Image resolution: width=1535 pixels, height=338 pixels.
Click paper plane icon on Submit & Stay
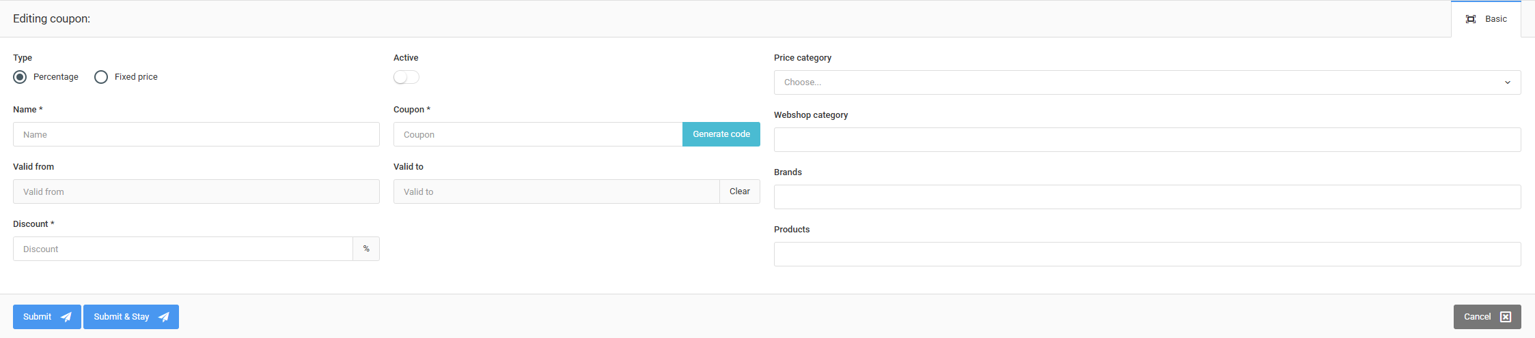pos(164,317)
